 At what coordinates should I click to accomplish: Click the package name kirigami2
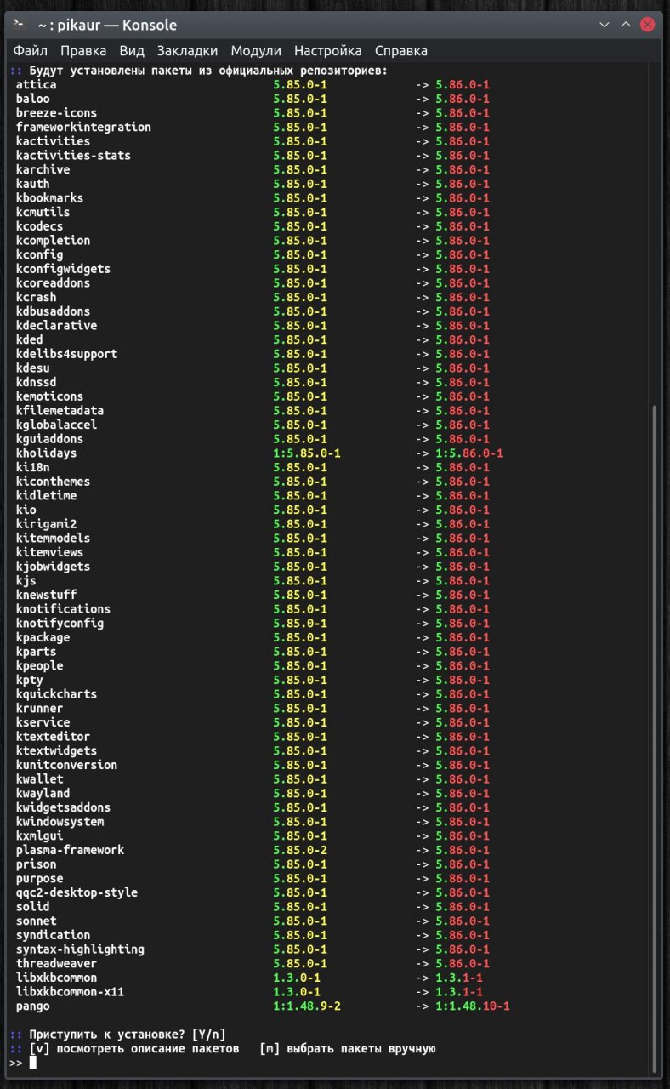pos(46,524)
